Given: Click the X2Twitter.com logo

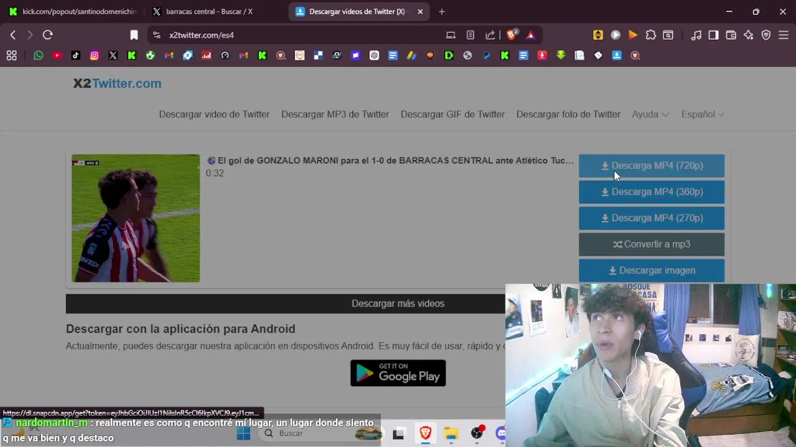Looking at the screenshot, I should point(117,83).
